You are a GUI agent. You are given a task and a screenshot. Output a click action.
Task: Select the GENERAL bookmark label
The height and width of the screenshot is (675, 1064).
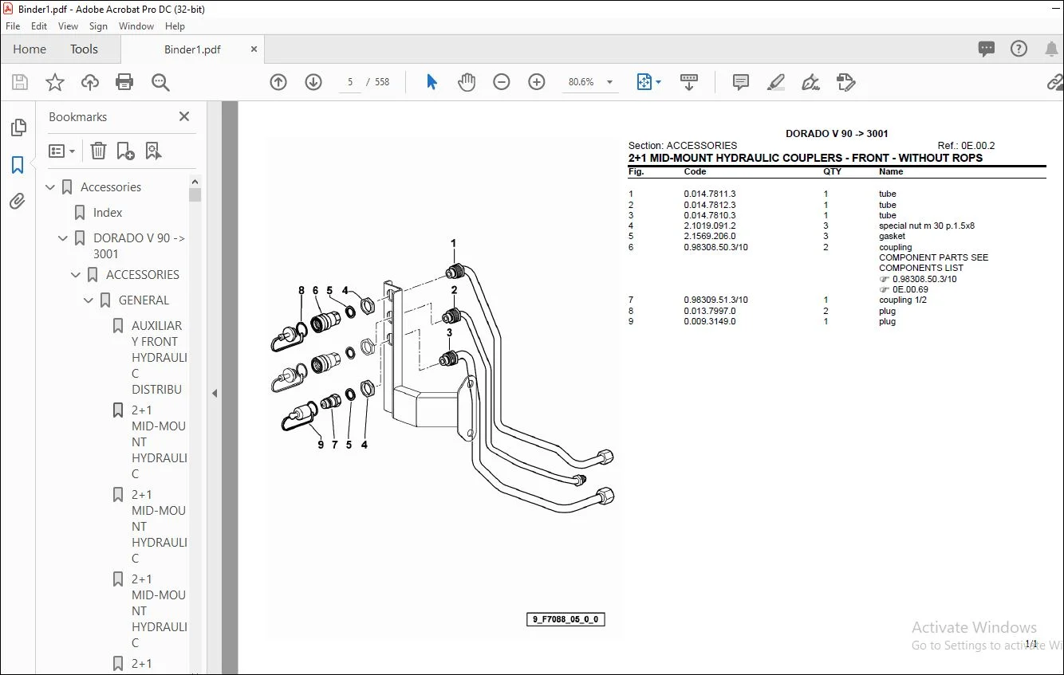pyautogui.click(x=144, y=300)
